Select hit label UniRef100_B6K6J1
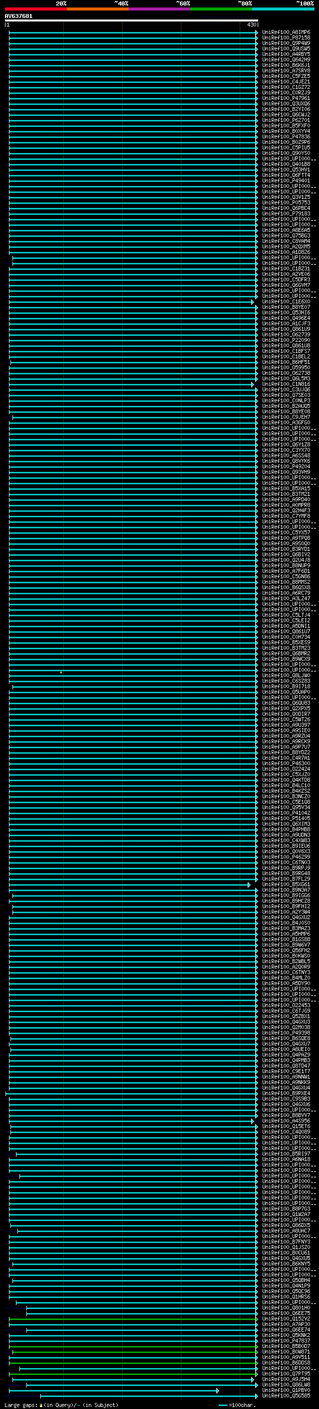The height and width of the screenshot is (1409, 319). (x=286, y=65)
